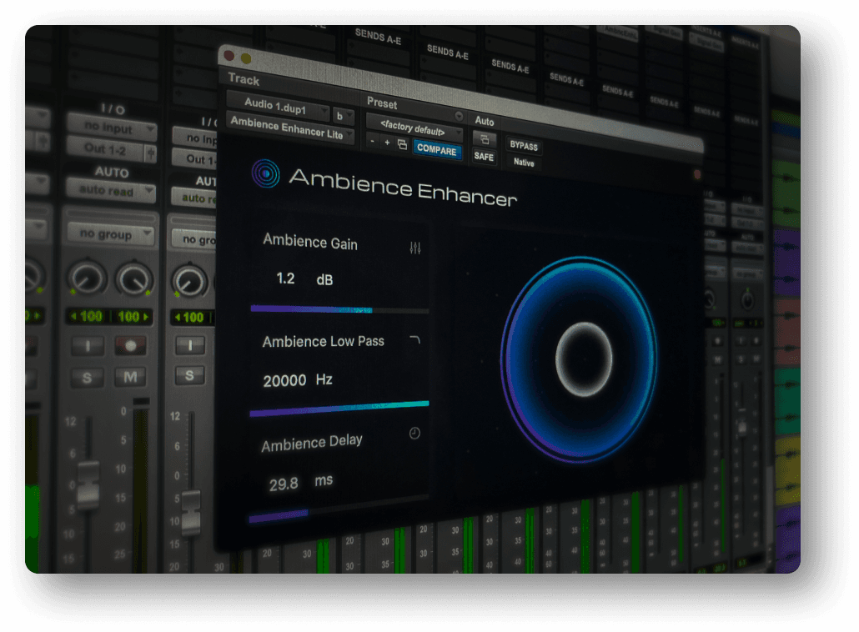Click the Ambience Low Pass filter curve icon

coord(415,340)
